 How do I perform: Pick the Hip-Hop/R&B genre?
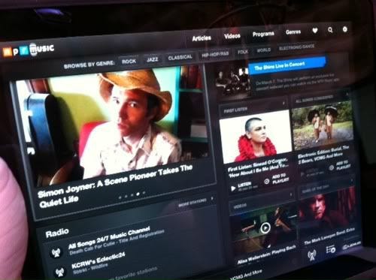(215, 55)
